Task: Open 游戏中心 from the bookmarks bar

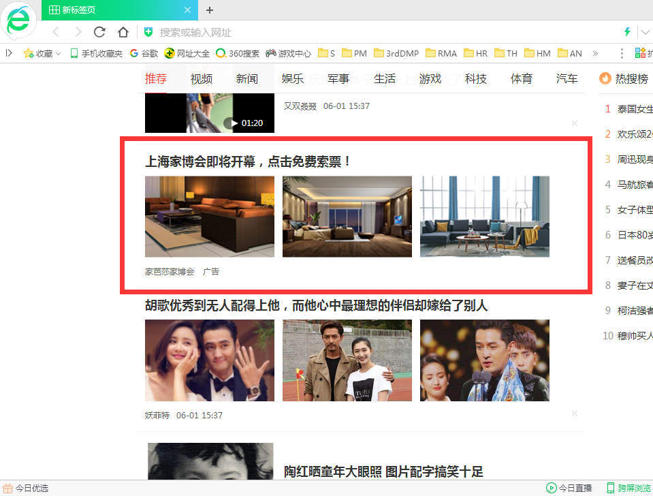Action: coord(294,52)
